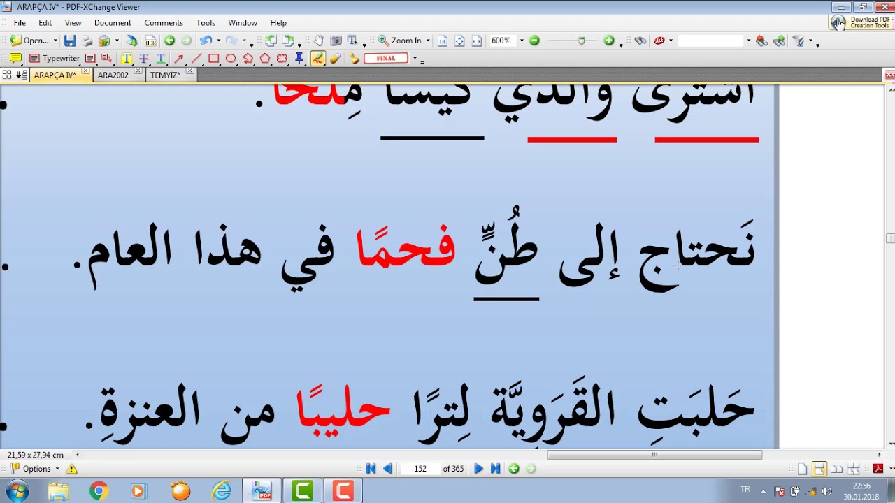Image resolution: width=895 pixels, height=503 pixels.
Task: Open the File menu
Action: pyautogui.click(x=20, y=23)
